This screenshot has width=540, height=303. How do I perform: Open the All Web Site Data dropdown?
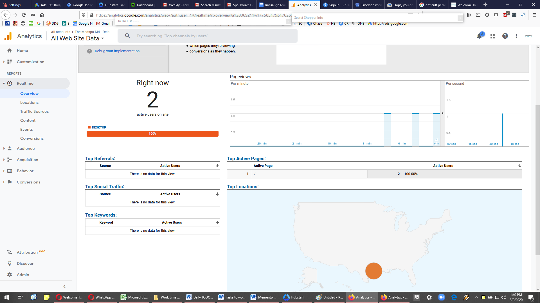pos(78,38)
